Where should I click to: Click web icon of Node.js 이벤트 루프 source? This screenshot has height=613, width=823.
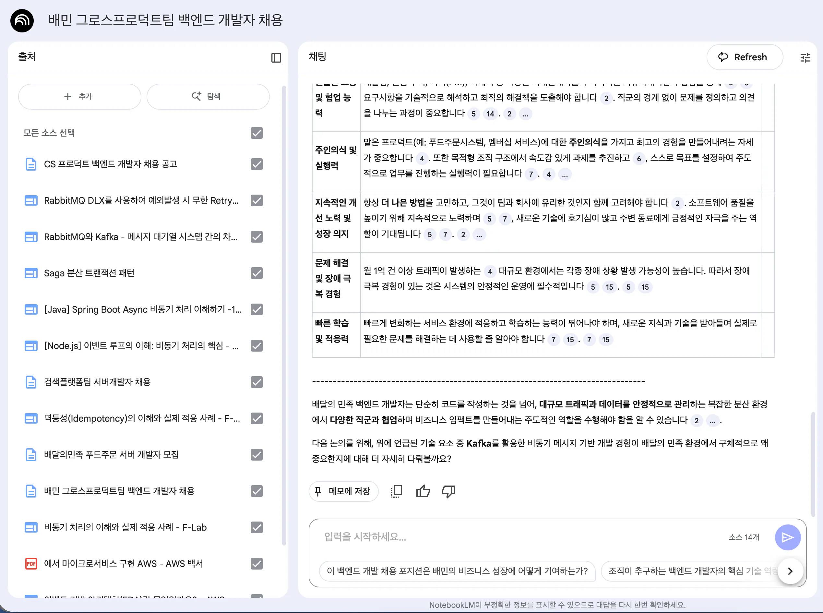point(31,346)
